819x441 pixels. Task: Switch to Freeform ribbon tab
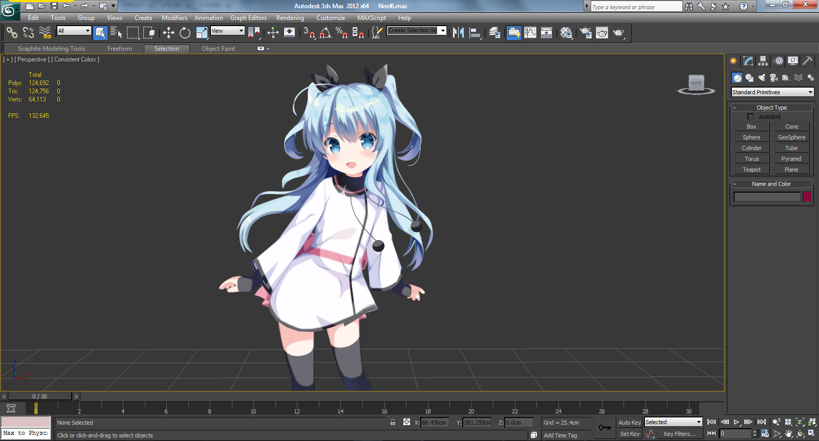120,49
